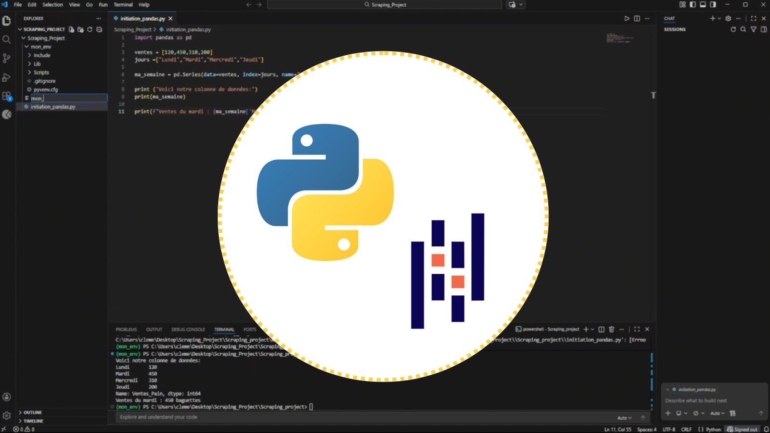Open the Run and Debug view
770x433 pixels.
tap(6, 77)
